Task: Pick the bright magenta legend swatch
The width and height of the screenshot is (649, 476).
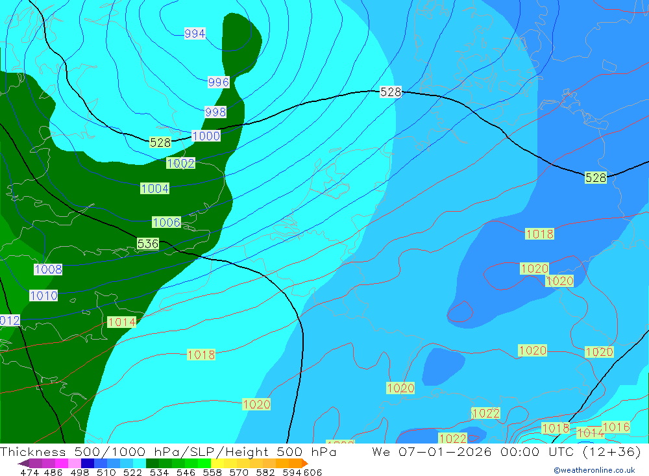Action: coord(61,463)
